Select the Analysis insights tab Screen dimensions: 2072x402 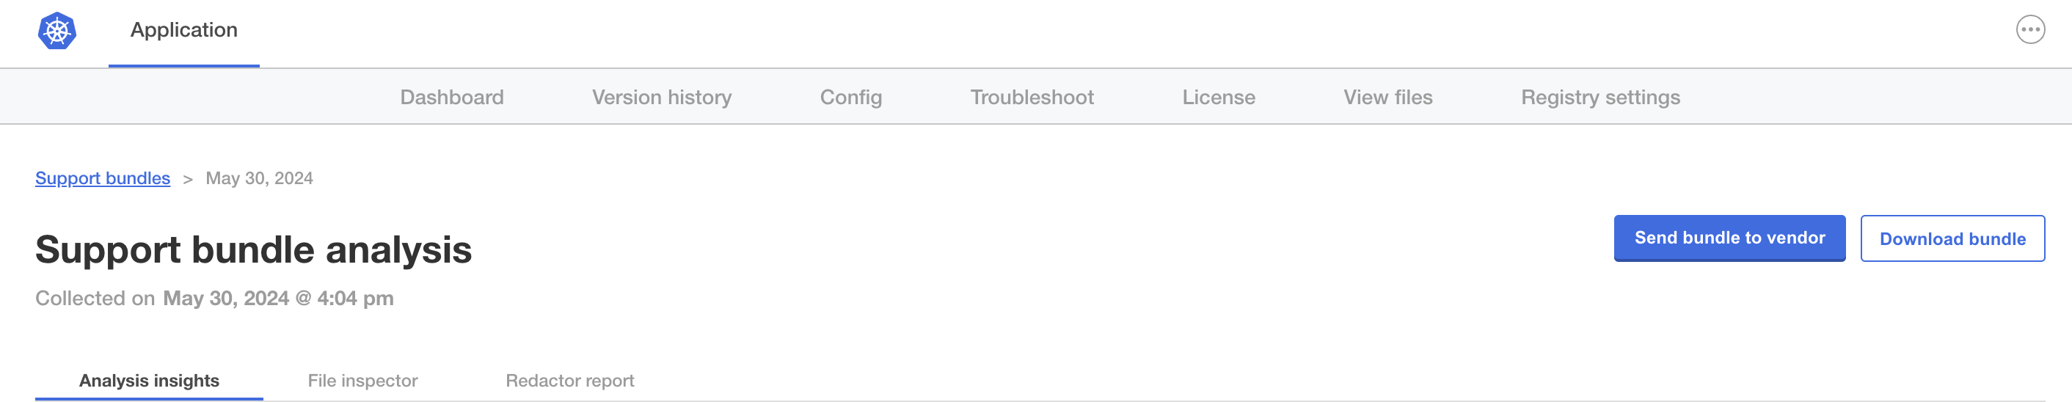pos(149,380)
